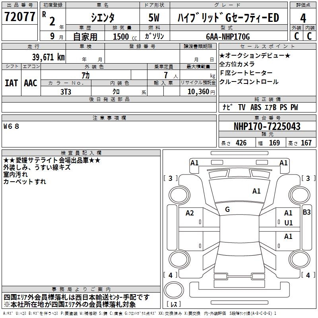
Task: Click the overall score 4
Action: 303,18
